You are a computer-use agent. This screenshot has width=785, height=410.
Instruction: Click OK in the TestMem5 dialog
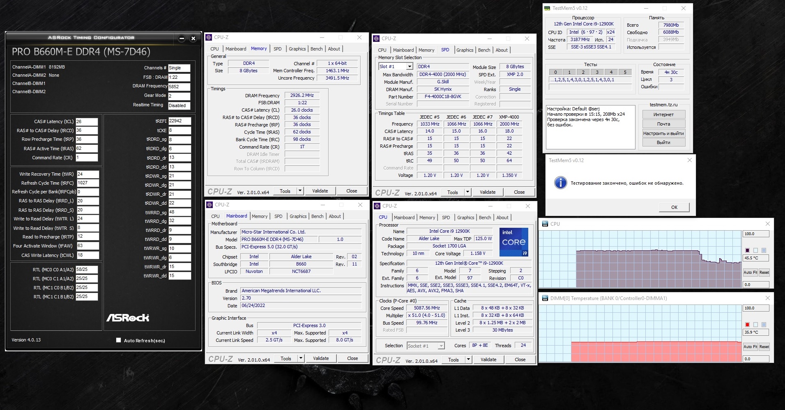[674, 207]
